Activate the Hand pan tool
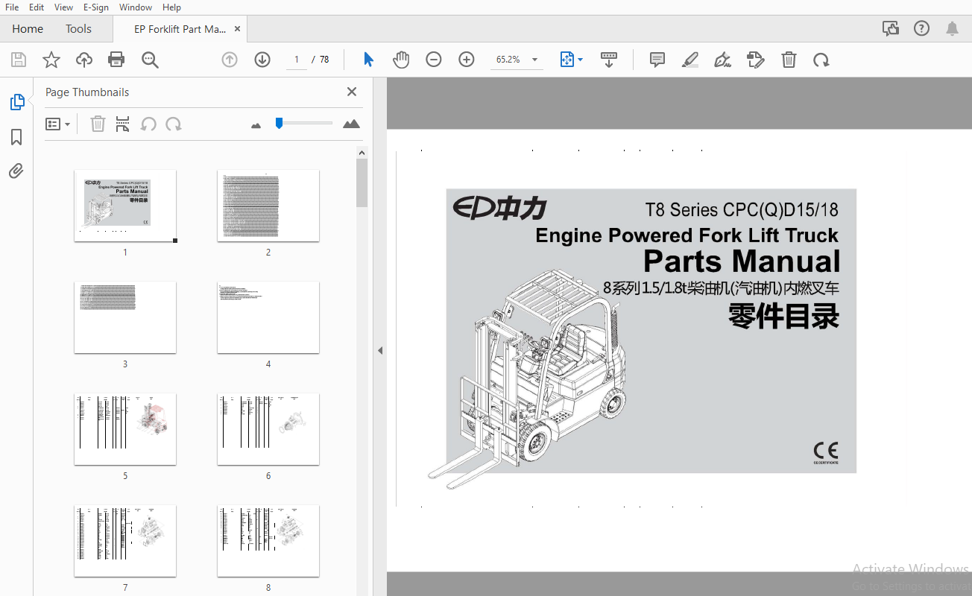Image resolution: width=972 pixels, height=596 pixels. click(401, 60)
